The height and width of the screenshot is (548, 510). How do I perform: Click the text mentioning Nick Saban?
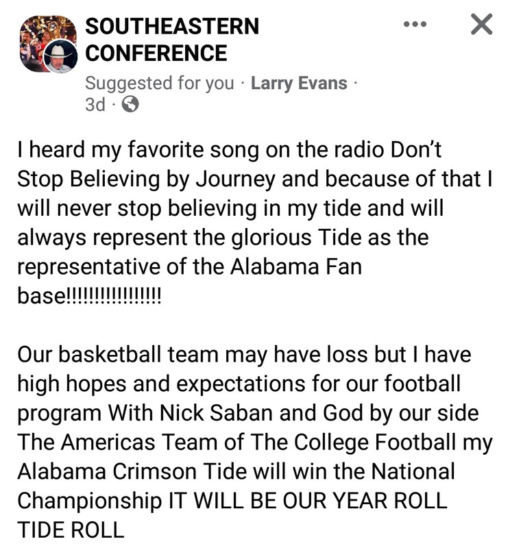tap(248, 413)
